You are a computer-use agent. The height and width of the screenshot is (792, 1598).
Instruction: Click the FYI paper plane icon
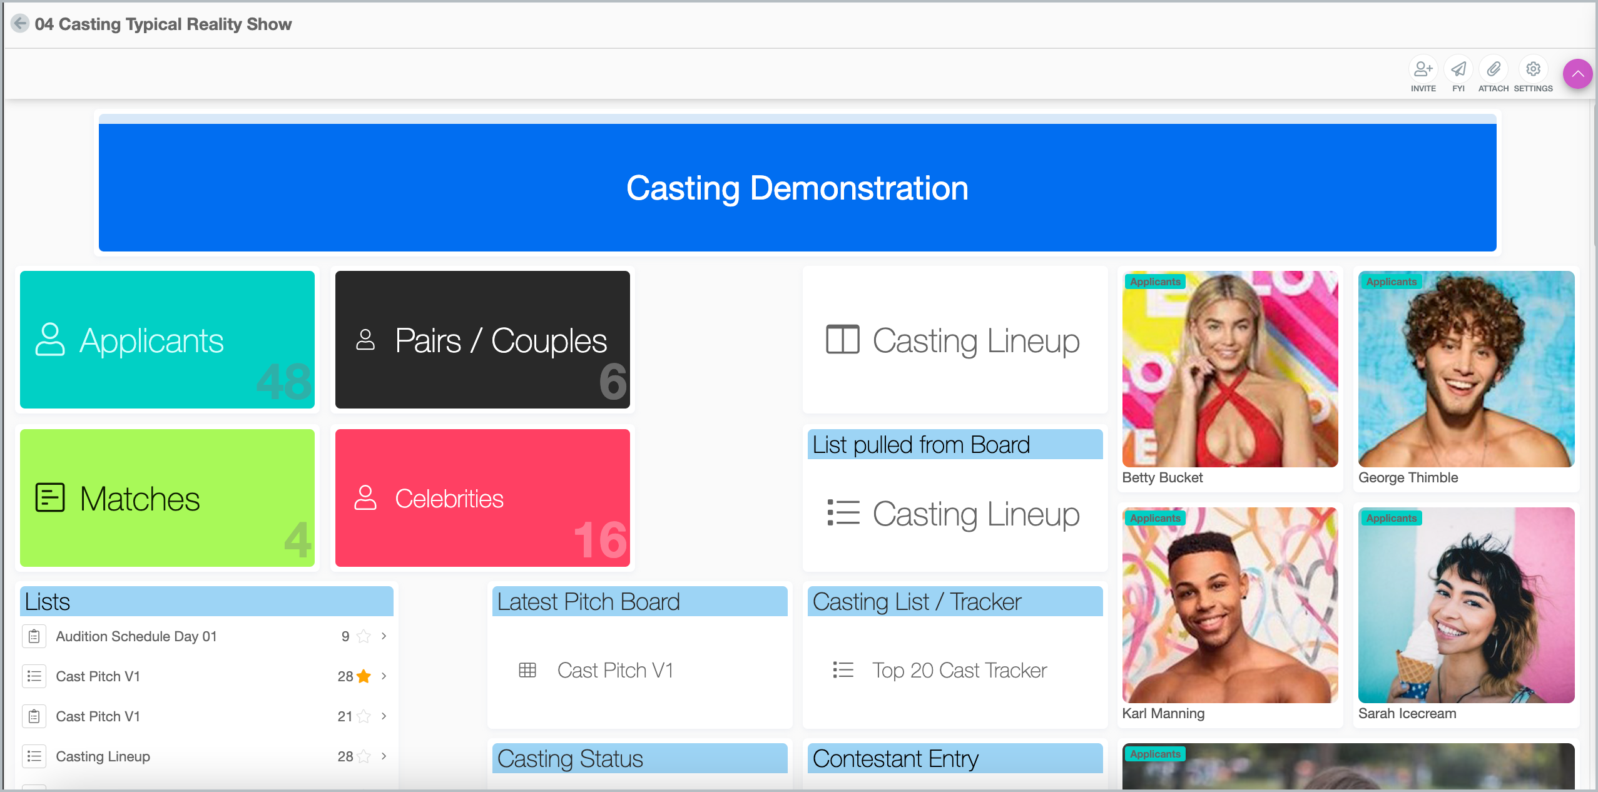point(1458,69)
